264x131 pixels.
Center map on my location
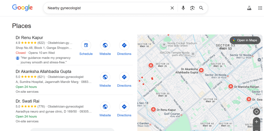[257, 111]
